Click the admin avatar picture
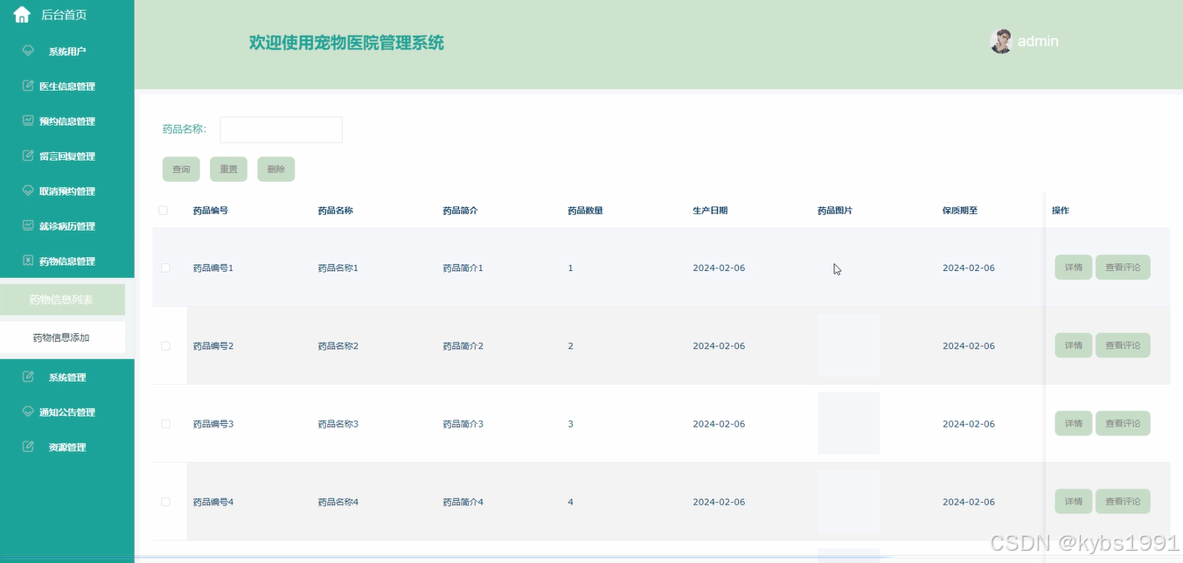 [1001, 41]
